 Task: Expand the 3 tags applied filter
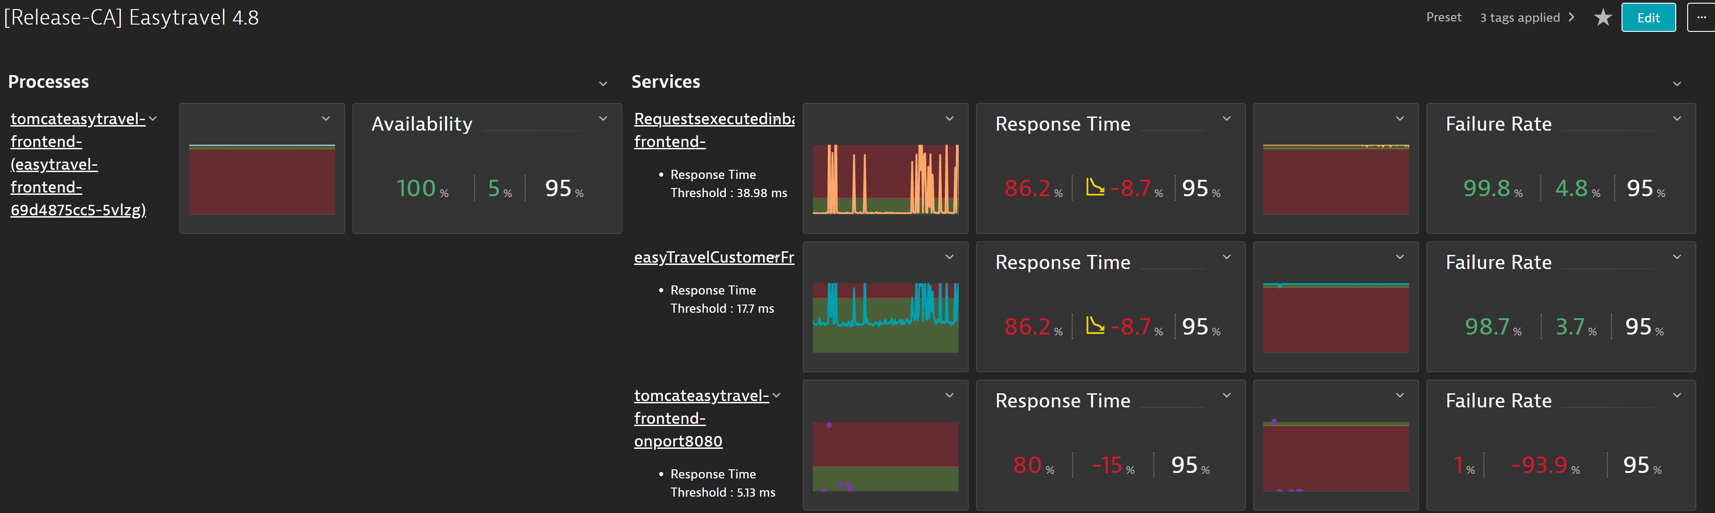pos(1527,17)
